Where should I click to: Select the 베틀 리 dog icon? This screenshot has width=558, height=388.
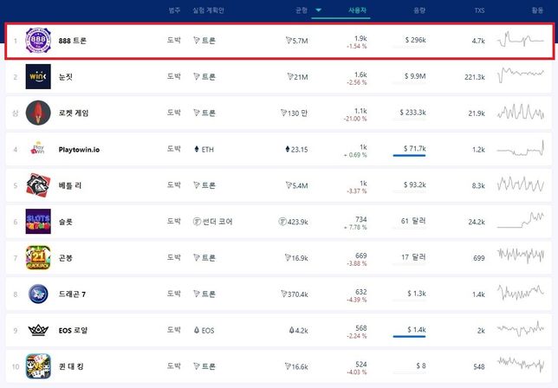(x=38, y=185)
